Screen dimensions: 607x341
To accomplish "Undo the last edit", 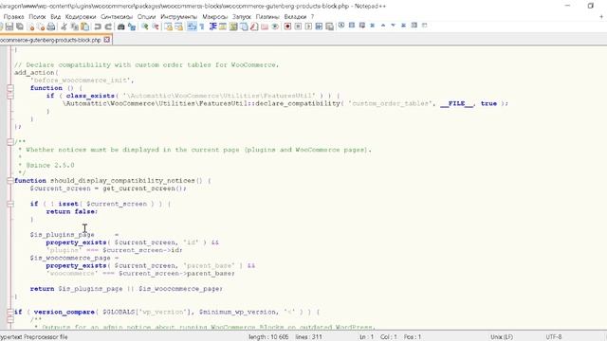I will point(98,27).
